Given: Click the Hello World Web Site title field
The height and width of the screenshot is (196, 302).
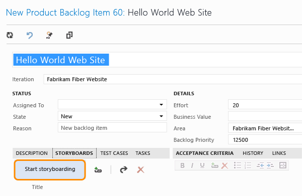Looking at the screenshot, I should (x=157, y=60).
